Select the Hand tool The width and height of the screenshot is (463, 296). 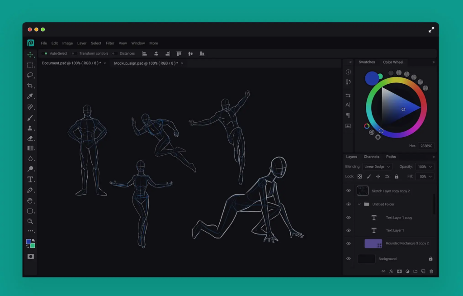coord(30,201)
